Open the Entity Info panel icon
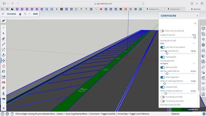This screenshot has height=116, width=206. 203,28
